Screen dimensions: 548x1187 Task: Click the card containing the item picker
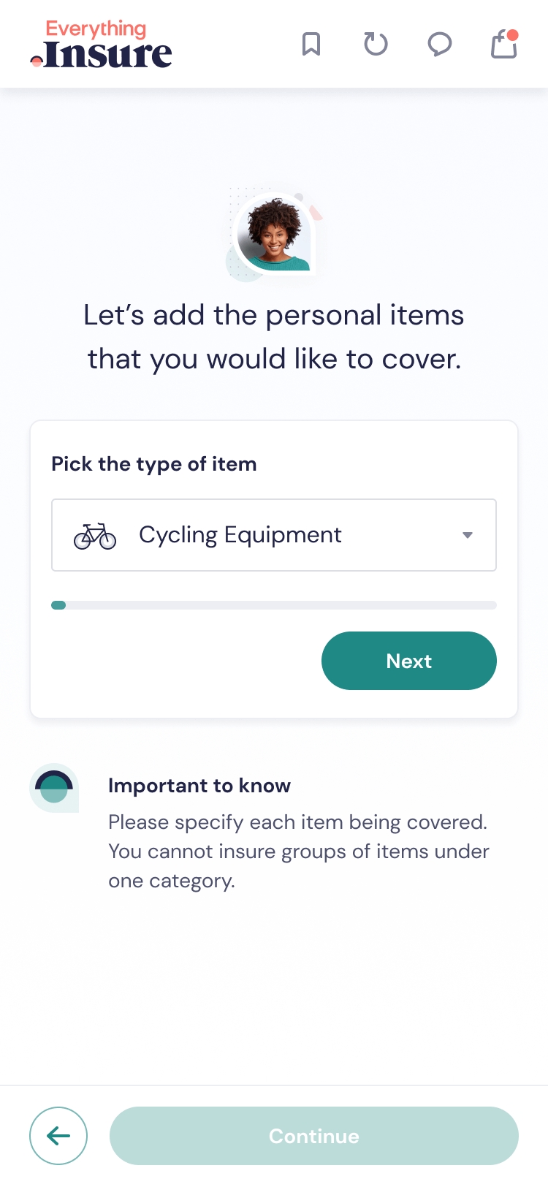click(274, 568)
